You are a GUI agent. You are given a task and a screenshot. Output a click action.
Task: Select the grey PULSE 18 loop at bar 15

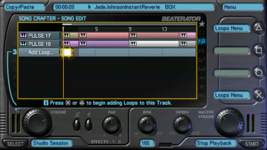(187, 44)
